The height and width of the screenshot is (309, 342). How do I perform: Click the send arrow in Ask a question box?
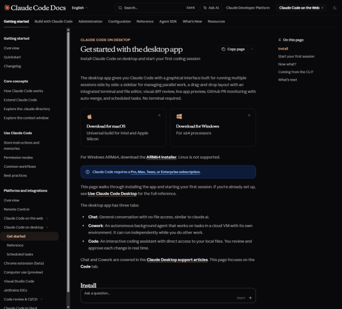(x=250, y=298)
